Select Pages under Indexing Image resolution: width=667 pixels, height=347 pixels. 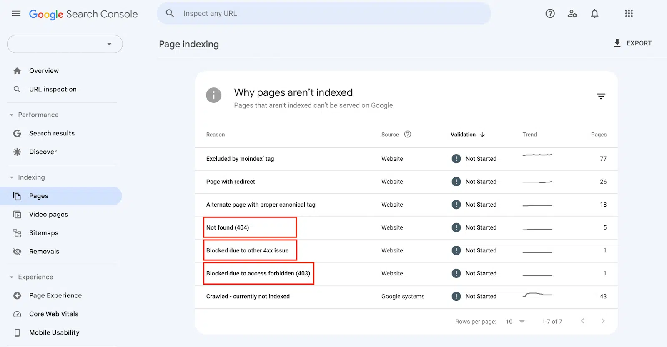61,196
